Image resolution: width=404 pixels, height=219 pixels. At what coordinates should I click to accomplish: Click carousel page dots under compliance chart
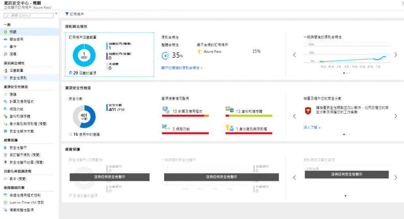(x=347, y=73)
